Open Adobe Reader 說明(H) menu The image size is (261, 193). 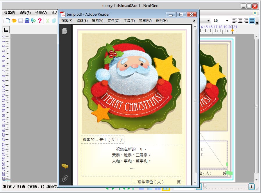coord(162,20)
